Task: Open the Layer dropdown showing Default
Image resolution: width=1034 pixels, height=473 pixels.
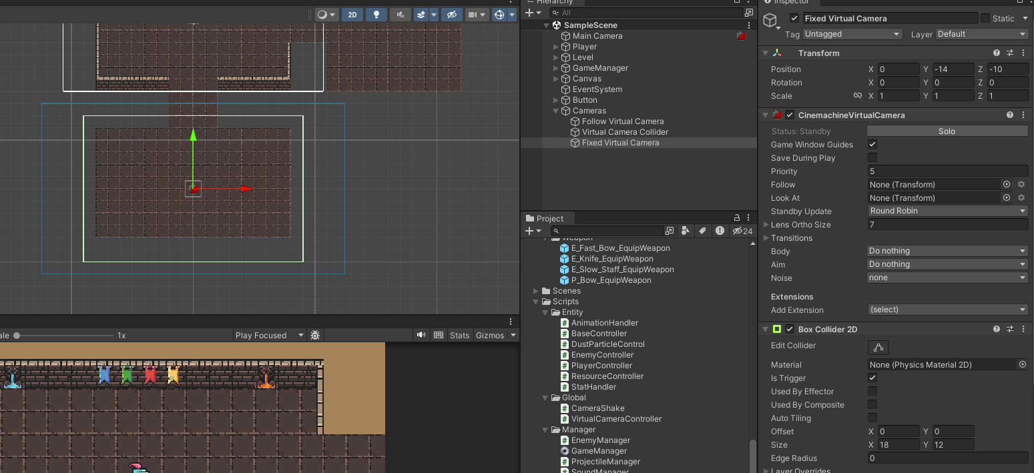Action: (x=982, y=34)
